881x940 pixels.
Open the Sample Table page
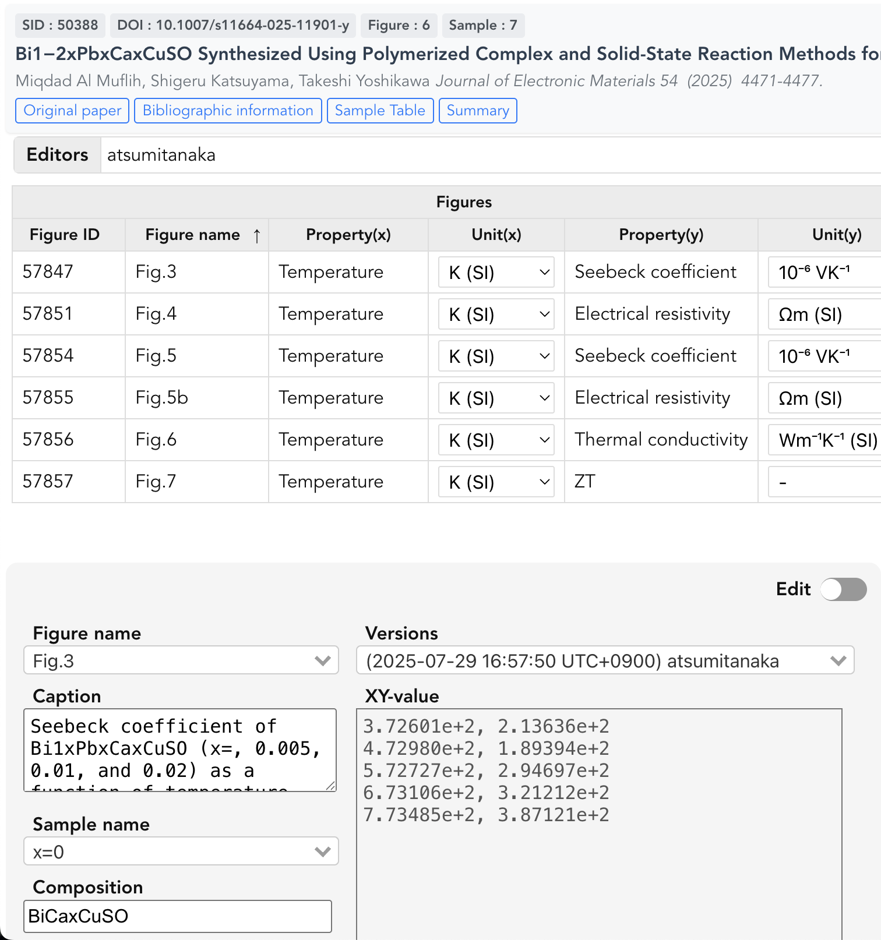point(380,111)
